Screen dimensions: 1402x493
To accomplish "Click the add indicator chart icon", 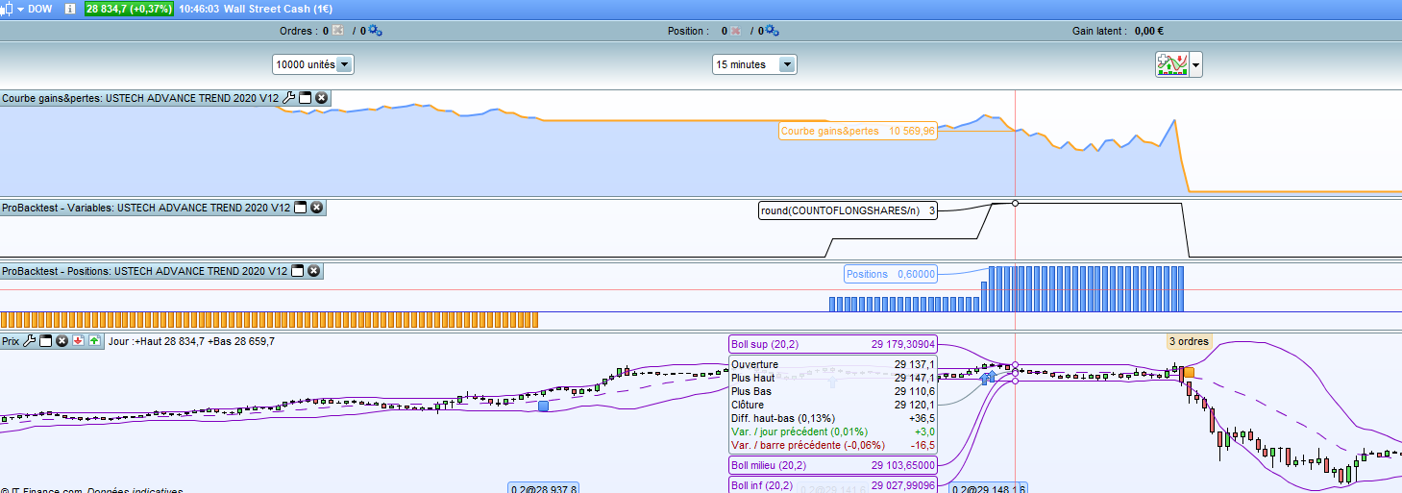I will click(1171, 64).
